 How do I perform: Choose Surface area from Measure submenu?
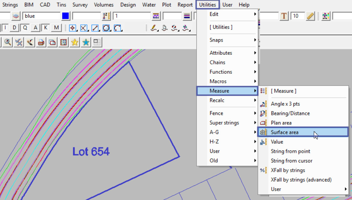pos(284,132)
